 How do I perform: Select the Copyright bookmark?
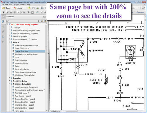17,28
